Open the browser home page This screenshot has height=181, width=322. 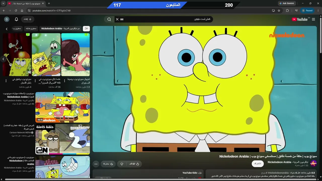click(22, 11)
